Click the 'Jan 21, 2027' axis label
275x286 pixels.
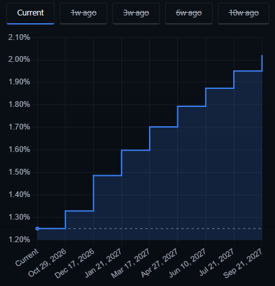click(103, 263)
